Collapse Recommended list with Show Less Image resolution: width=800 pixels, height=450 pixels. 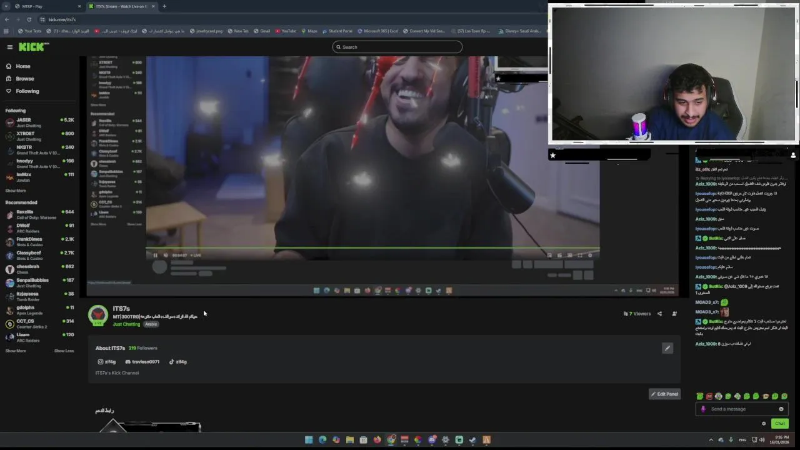64,351
